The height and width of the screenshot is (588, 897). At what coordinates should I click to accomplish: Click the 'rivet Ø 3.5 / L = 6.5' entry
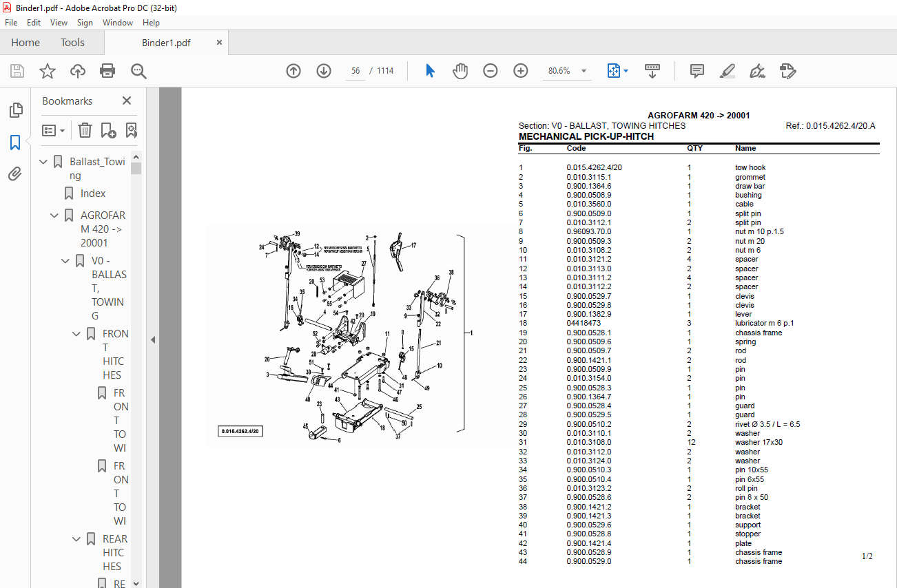click(x=767, y=424)
